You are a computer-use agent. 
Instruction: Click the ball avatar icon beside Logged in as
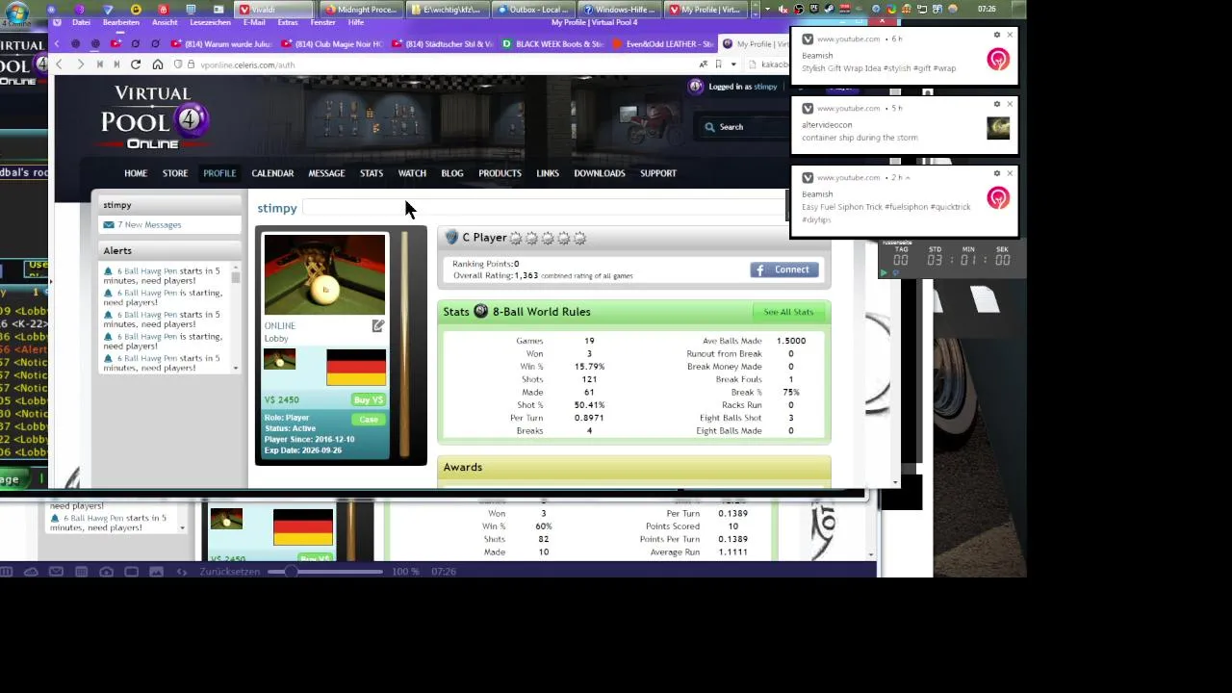696,87
